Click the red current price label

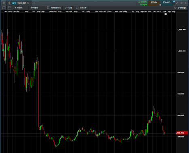tap(182, 133)
